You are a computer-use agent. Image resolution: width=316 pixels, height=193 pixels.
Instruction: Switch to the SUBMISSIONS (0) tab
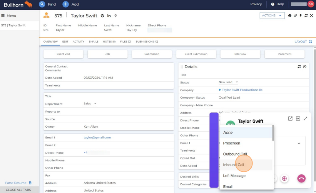click(x=147, y=42)
